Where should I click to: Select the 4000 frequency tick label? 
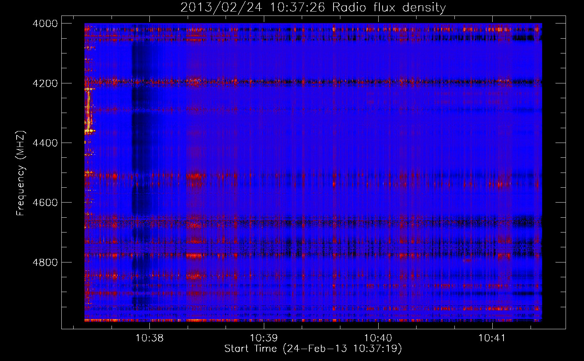pyautogui.click(x=45, y=23)
